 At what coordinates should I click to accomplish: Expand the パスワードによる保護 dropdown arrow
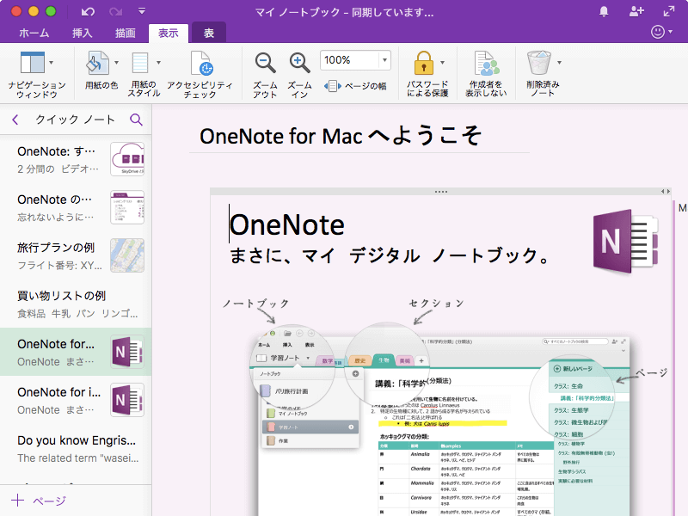click(442, 63)
